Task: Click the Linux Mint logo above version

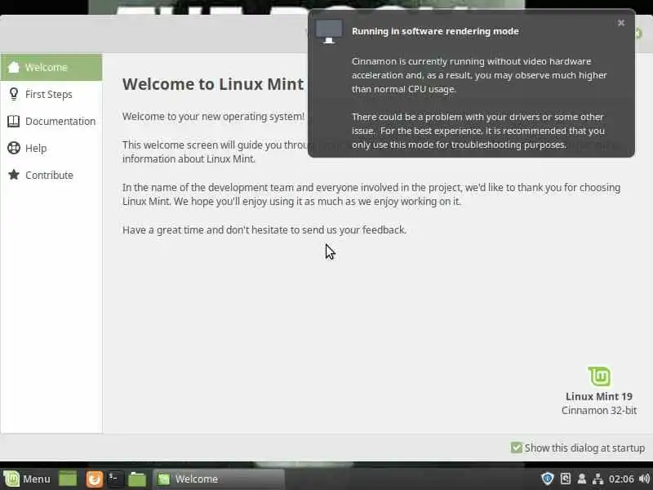Action: (599, 376)
